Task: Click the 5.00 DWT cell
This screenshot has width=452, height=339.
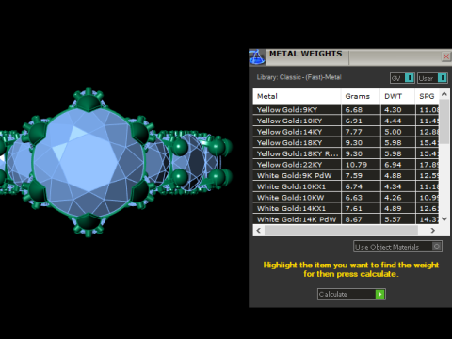Action: tap(397, 132)
